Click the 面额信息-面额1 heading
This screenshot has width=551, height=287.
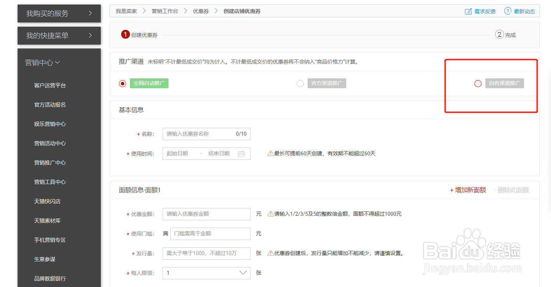coord(140,190)
